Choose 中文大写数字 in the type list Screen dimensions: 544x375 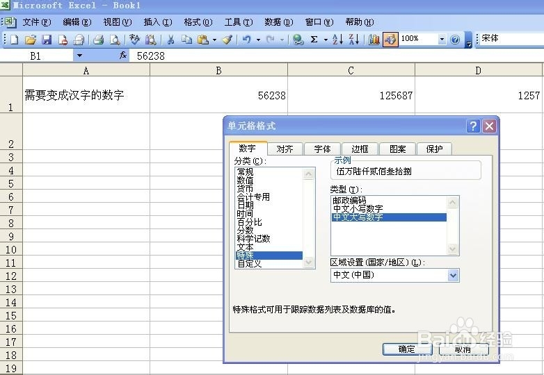click(x=389, y=217)
